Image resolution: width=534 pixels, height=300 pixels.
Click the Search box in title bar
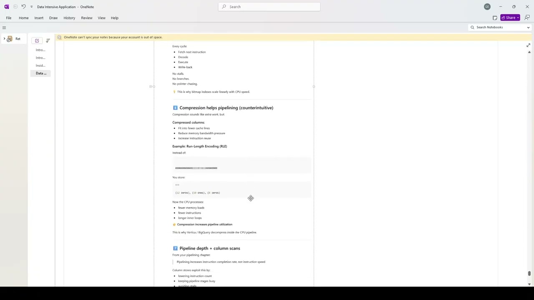269,7
